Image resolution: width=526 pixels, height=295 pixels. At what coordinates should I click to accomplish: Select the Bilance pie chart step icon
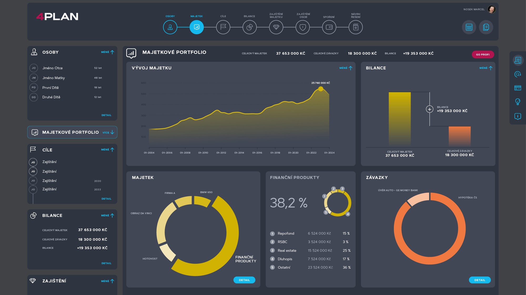pyautogui.click(x=250, y=27)
